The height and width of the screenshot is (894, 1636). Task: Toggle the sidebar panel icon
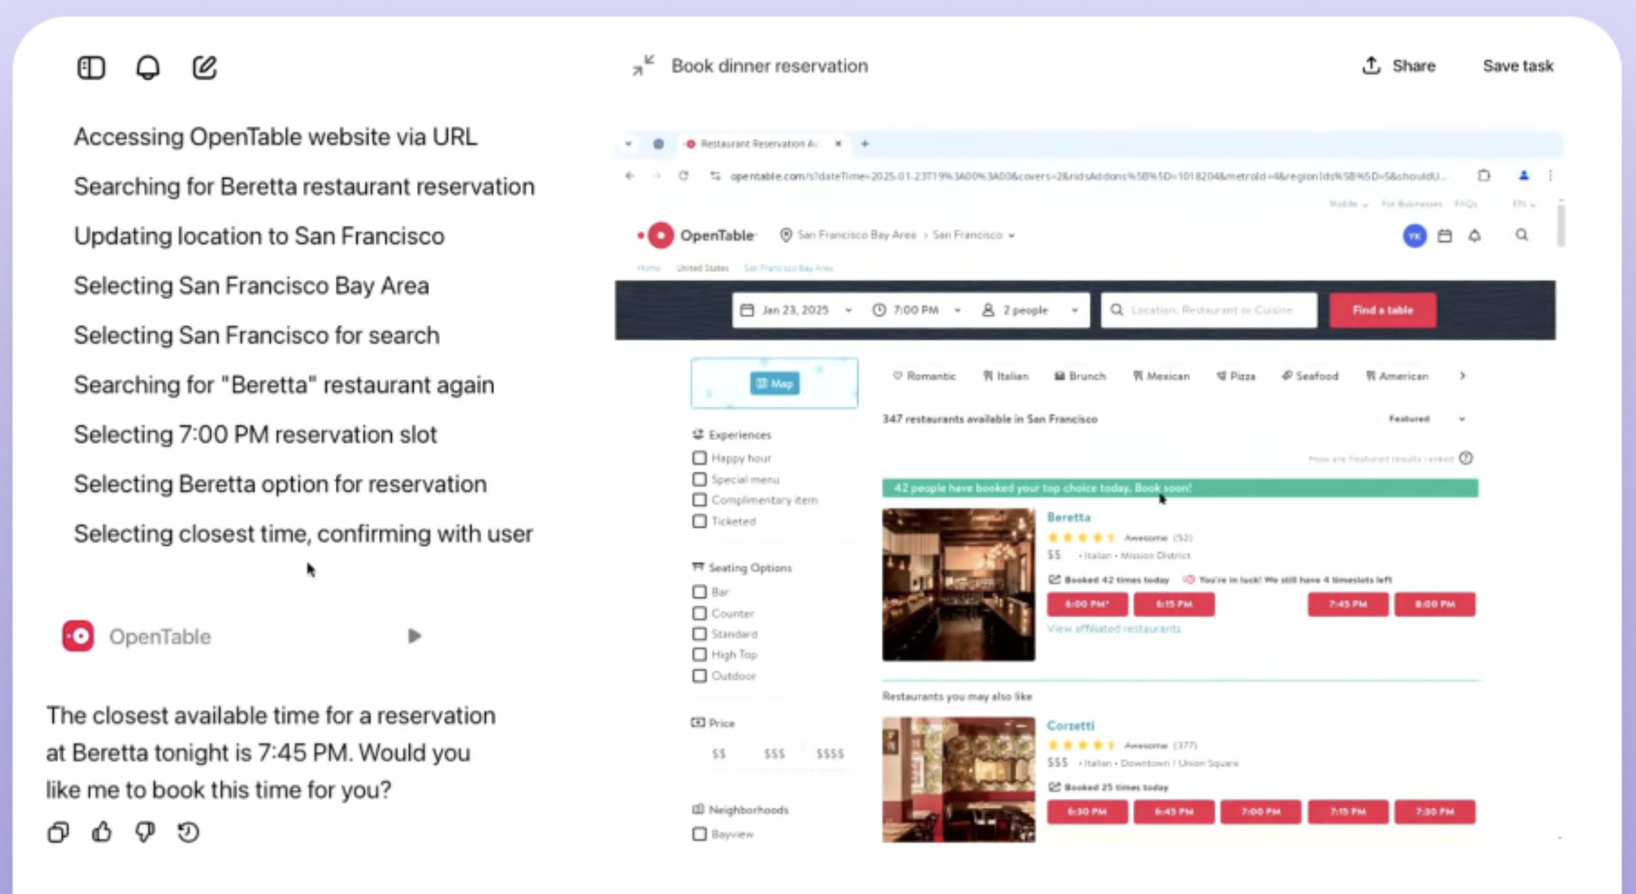(x=91, y=66)
